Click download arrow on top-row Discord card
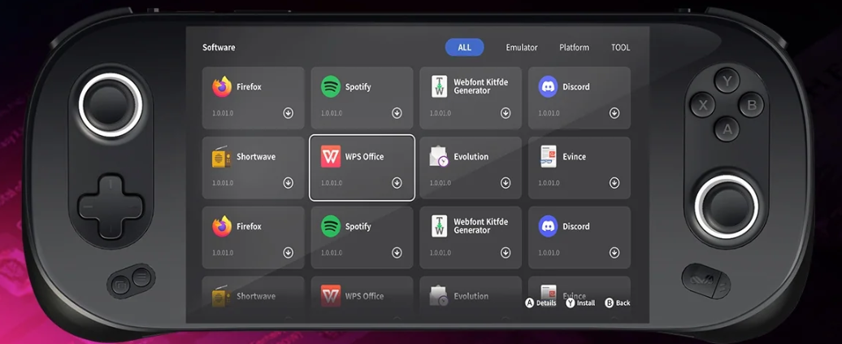The height and width of the screenshot is (344, 842). pyautogui.click(x=614, y=113)
